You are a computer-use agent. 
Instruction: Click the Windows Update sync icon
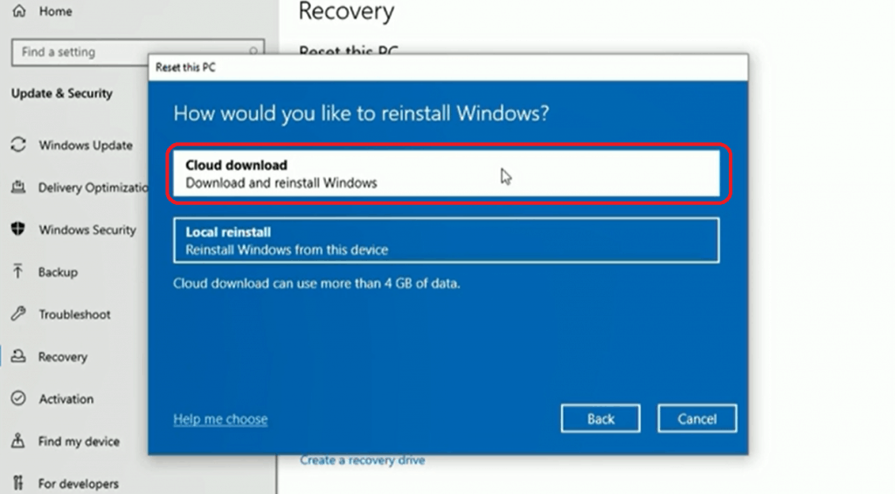pyautogui.click(x=18, y=145)
